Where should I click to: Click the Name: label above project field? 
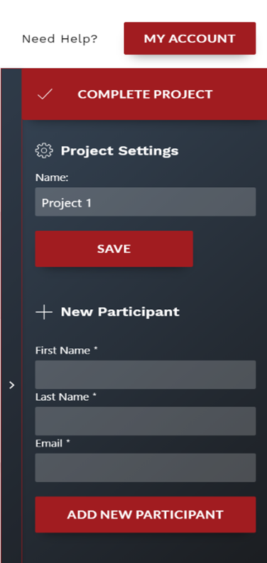pyautogui.click(x=52, y=177)
